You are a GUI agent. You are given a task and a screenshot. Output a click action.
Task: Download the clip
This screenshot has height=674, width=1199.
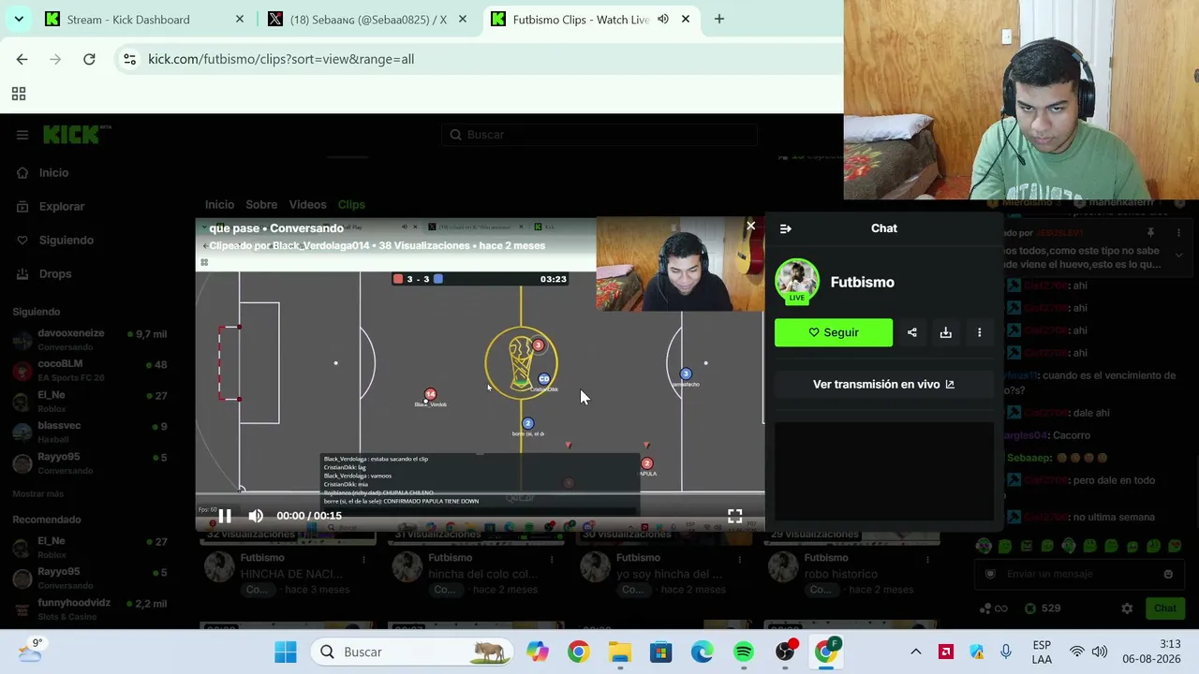[946, 332]
